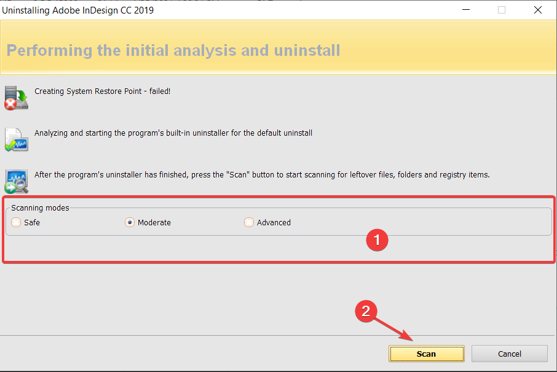Click the failed System Restore Point icon
The height and width of the screenshot is (372, 557).
17,98
